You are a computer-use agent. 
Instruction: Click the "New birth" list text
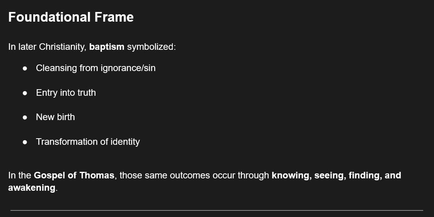coord(55,117)
